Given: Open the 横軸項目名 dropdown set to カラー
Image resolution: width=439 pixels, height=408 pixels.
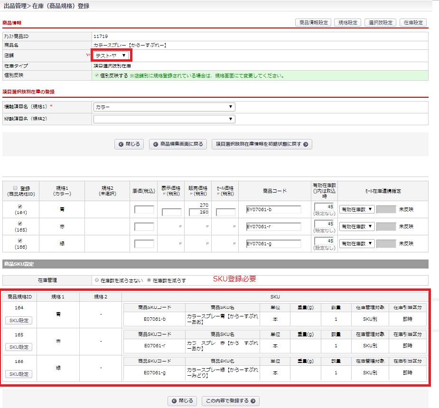Looking at the screenshot, I should point(164,107).
